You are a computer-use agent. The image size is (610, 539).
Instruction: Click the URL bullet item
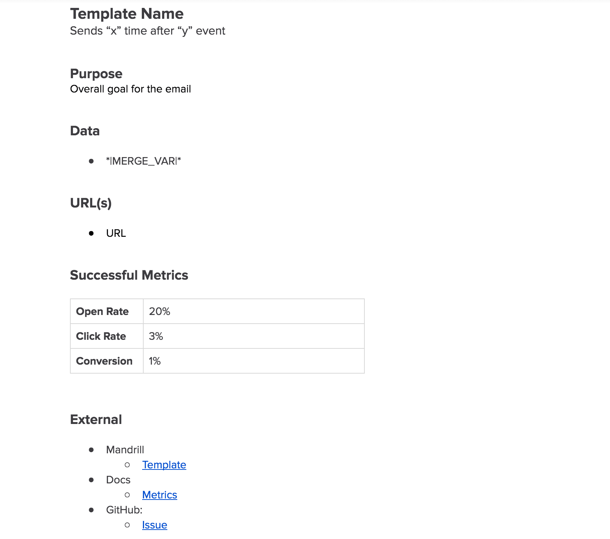click(x=116, y=233)
